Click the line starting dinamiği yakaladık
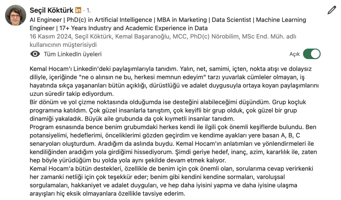 (x=132, y=119)
